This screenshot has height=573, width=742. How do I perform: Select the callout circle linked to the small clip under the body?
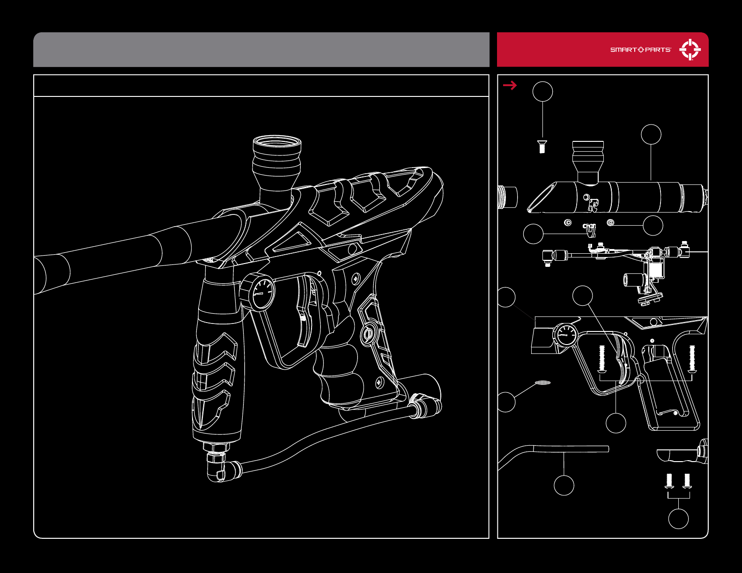point(533,234)
